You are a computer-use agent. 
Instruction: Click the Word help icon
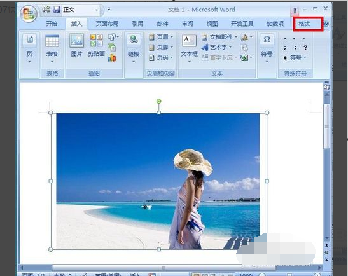326,24
